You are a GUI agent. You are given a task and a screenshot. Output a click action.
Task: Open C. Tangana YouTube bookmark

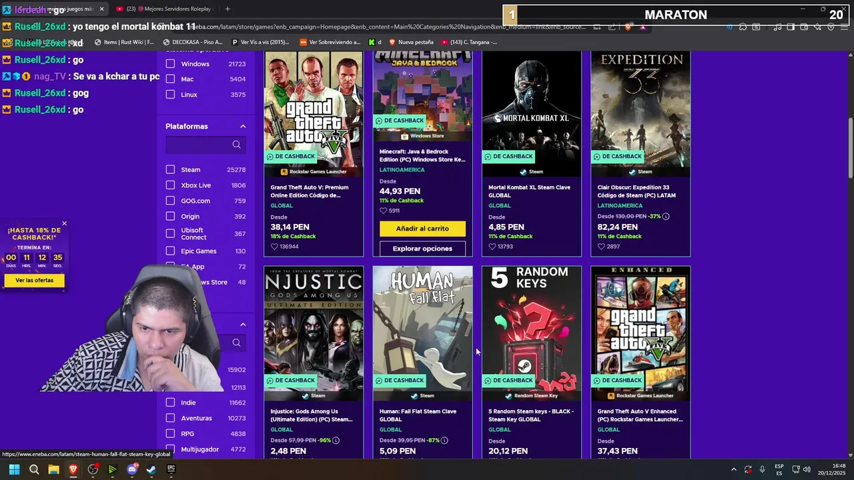pos(470,42)
